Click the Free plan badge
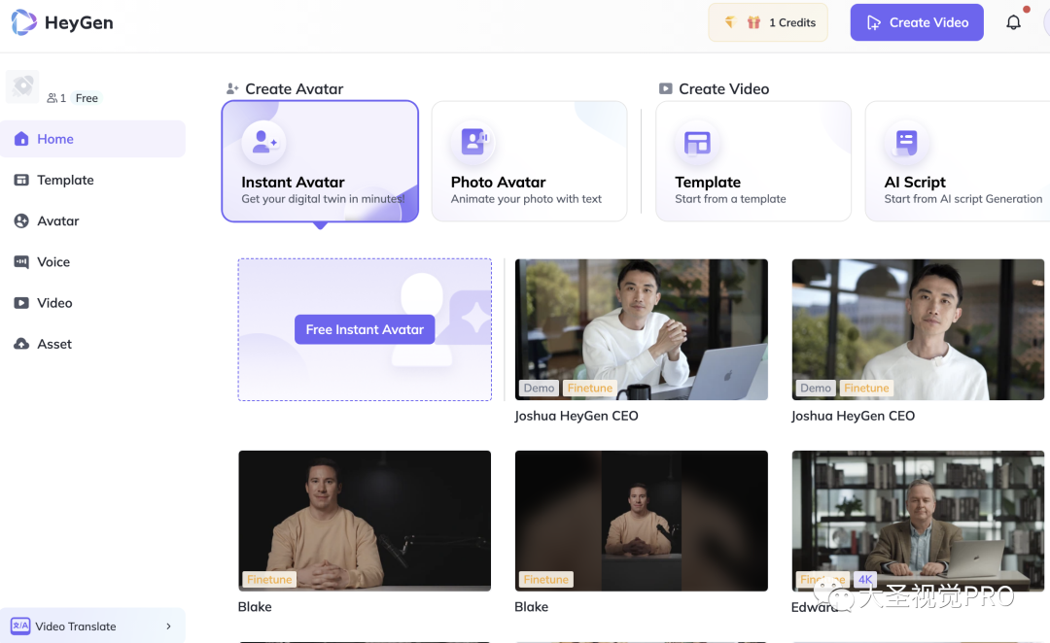This screenshot has height=643, width=1050. tap(87, 98)
